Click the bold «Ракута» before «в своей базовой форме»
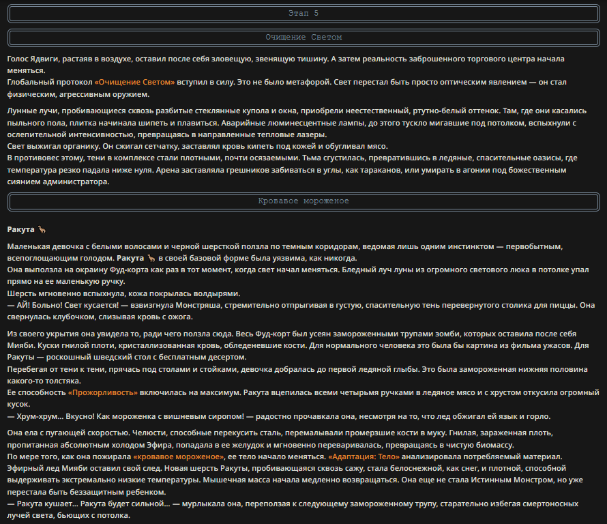 pyautogui.click(x=131, y=259)
